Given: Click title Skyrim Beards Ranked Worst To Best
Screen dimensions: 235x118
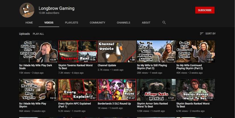Looking at the screenshot, I should [x=193, y=105].
